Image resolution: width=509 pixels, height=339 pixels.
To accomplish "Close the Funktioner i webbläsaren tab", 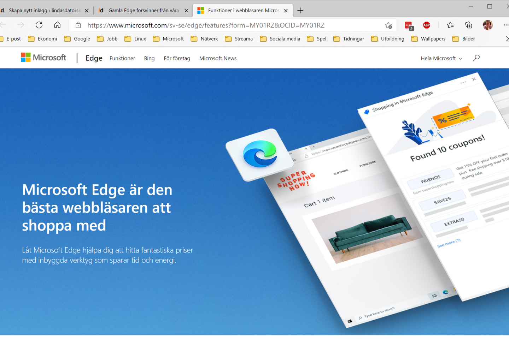I will tap(286, 11).
